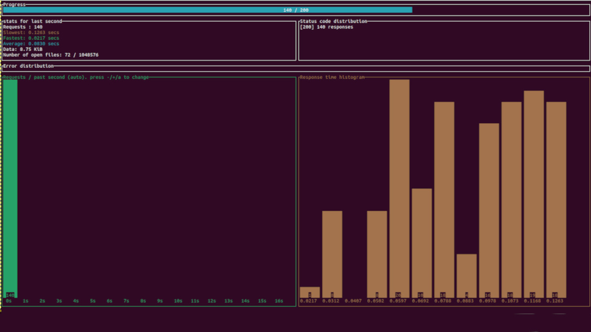Click the 'Slowest: 0.1263 secs' line
The height and width of the screenshot is (332, 591).
coord(31,33)
